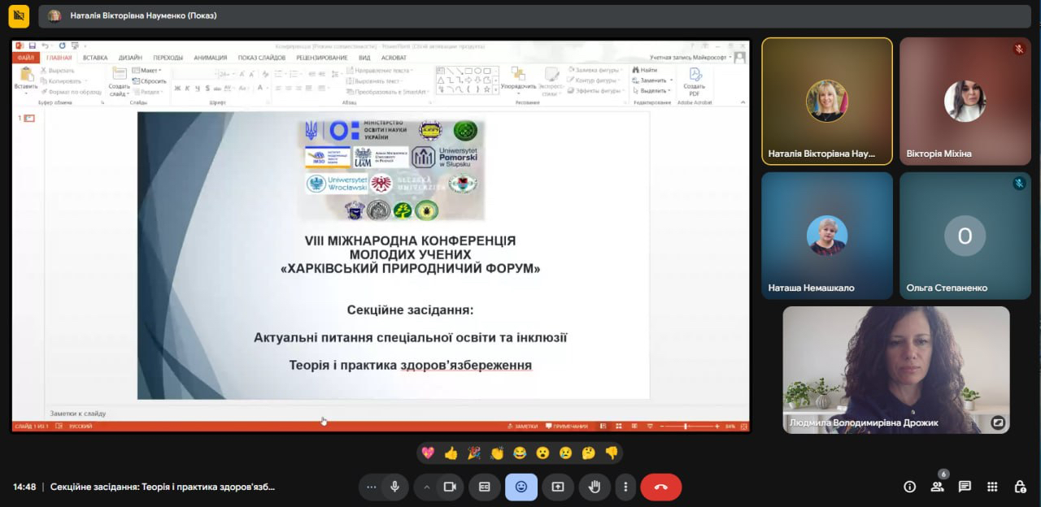
Task: Open host controls lock icon
Action: click(1020, 487)
